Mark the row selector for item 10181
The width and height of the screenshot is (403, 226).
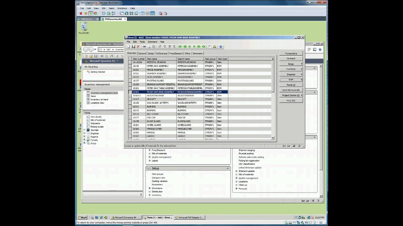[130, 125]
